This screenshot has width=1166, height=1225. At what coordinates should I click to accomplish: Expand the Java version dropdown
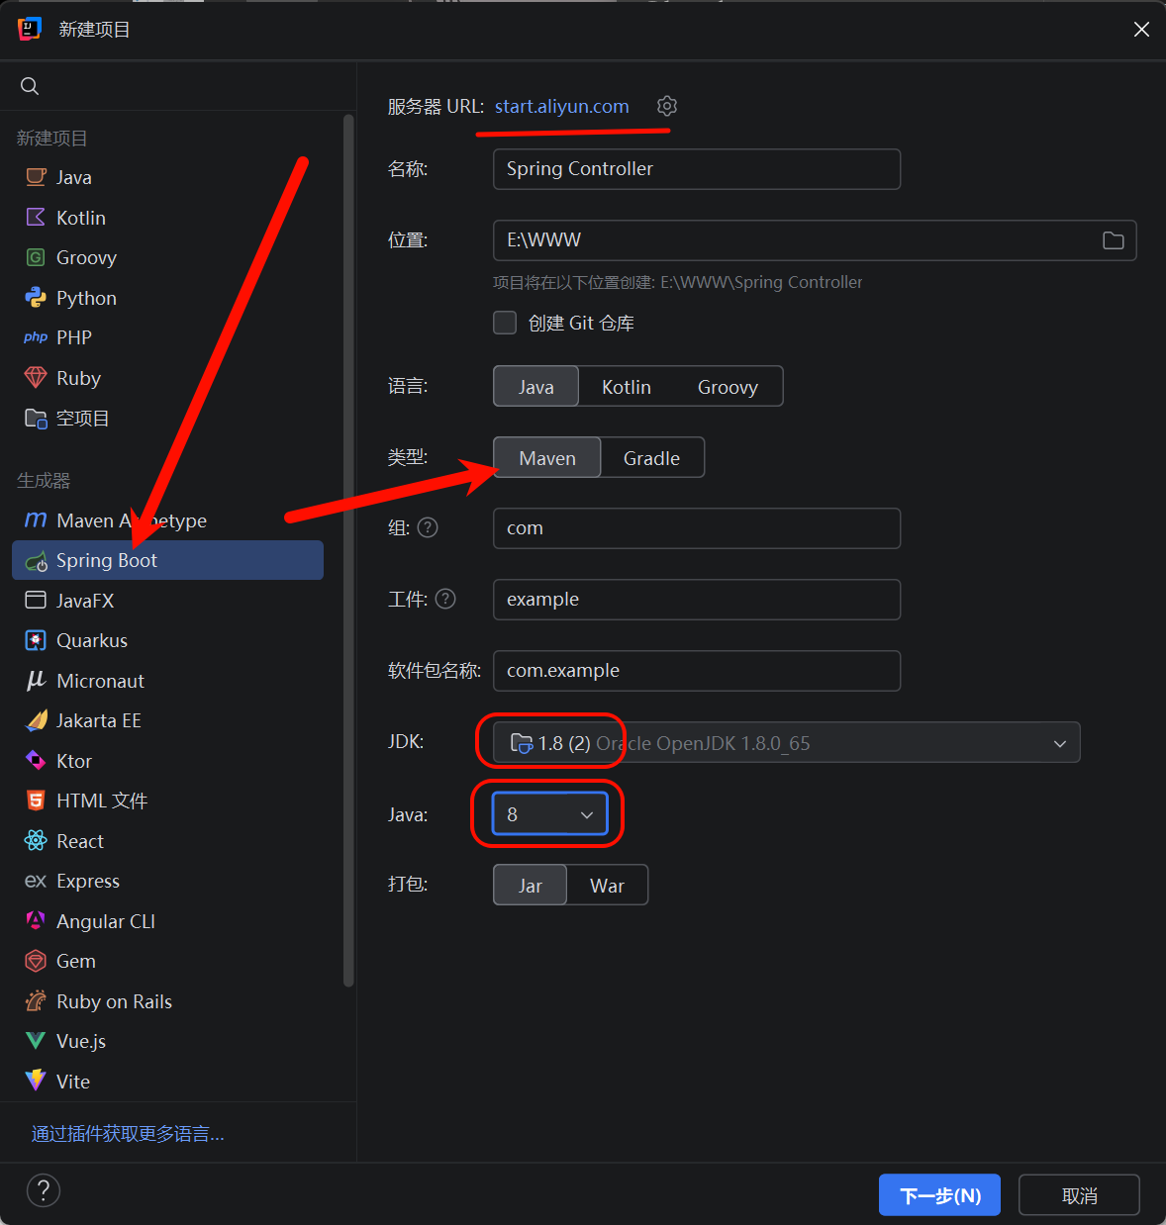[x=550, y=813]
